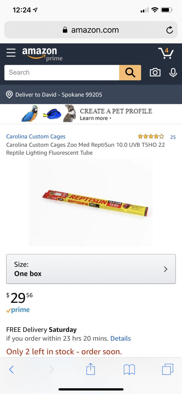The image size is (182, 394).
Task: Open the Carolina Custom Cages brand link
Action: (36, 137)
